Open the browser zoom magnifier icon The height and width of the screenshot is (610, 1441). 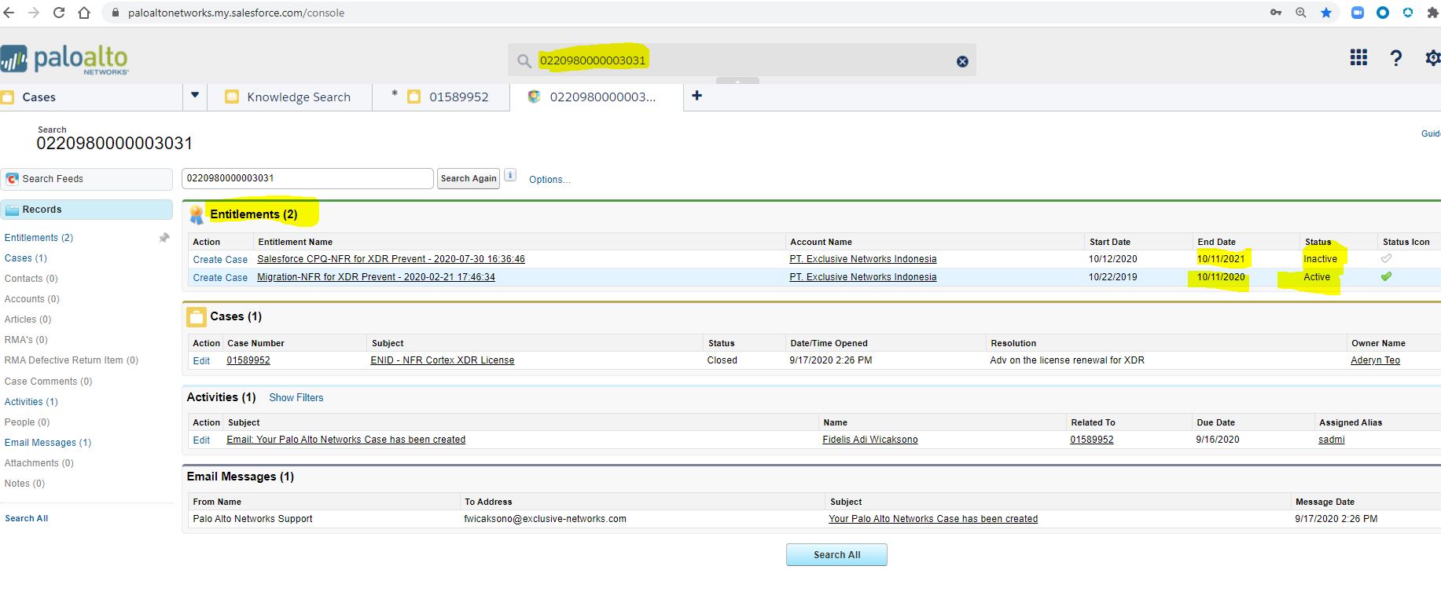[x=1301, y=13]
